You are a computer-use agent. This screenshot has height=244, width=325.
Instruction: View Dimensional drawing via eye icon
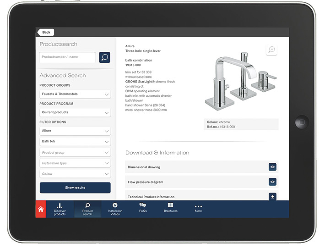pyautogui.click(x=272, y=167)
